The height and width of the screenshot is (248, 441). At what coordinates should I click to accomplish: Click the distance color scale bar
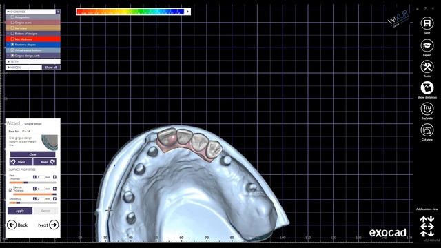tap(131, 12)
